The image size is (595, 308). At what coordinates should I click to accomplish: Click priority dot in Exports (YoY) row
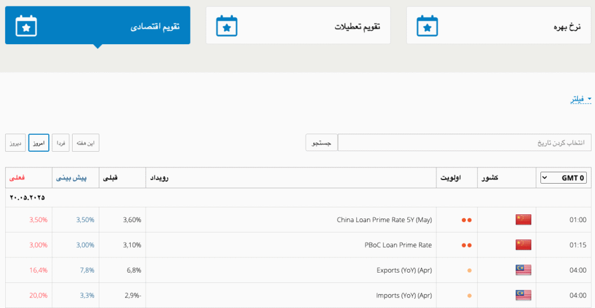click(469, 270)
